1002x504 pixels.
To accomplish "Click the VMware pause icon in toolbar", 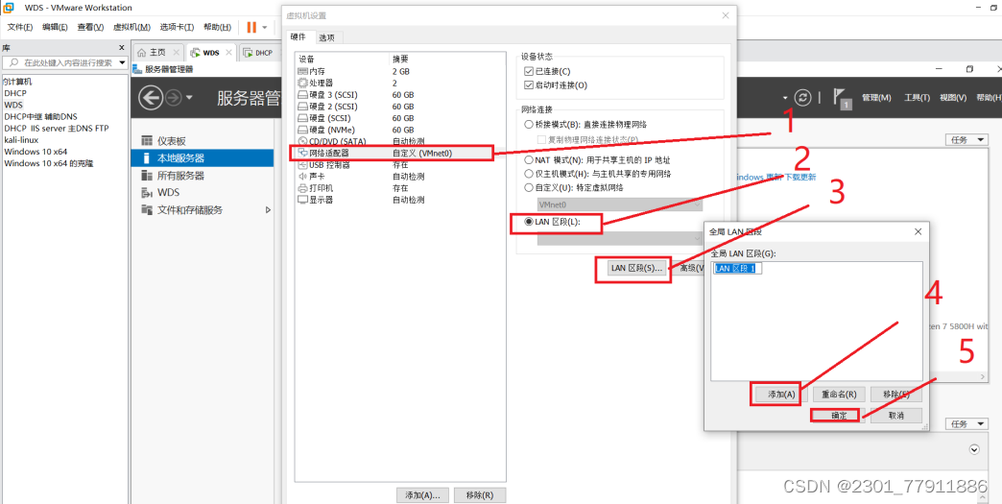I will click(251, 27).
